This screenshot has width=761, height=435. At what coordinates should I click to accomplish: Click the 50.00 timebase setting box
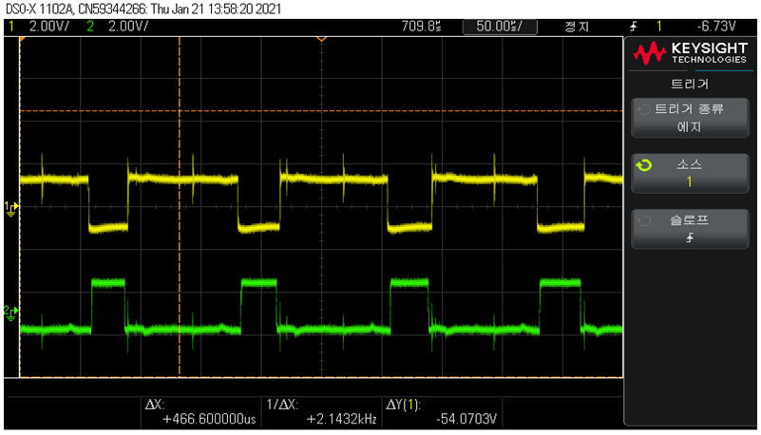coord(500,27)
